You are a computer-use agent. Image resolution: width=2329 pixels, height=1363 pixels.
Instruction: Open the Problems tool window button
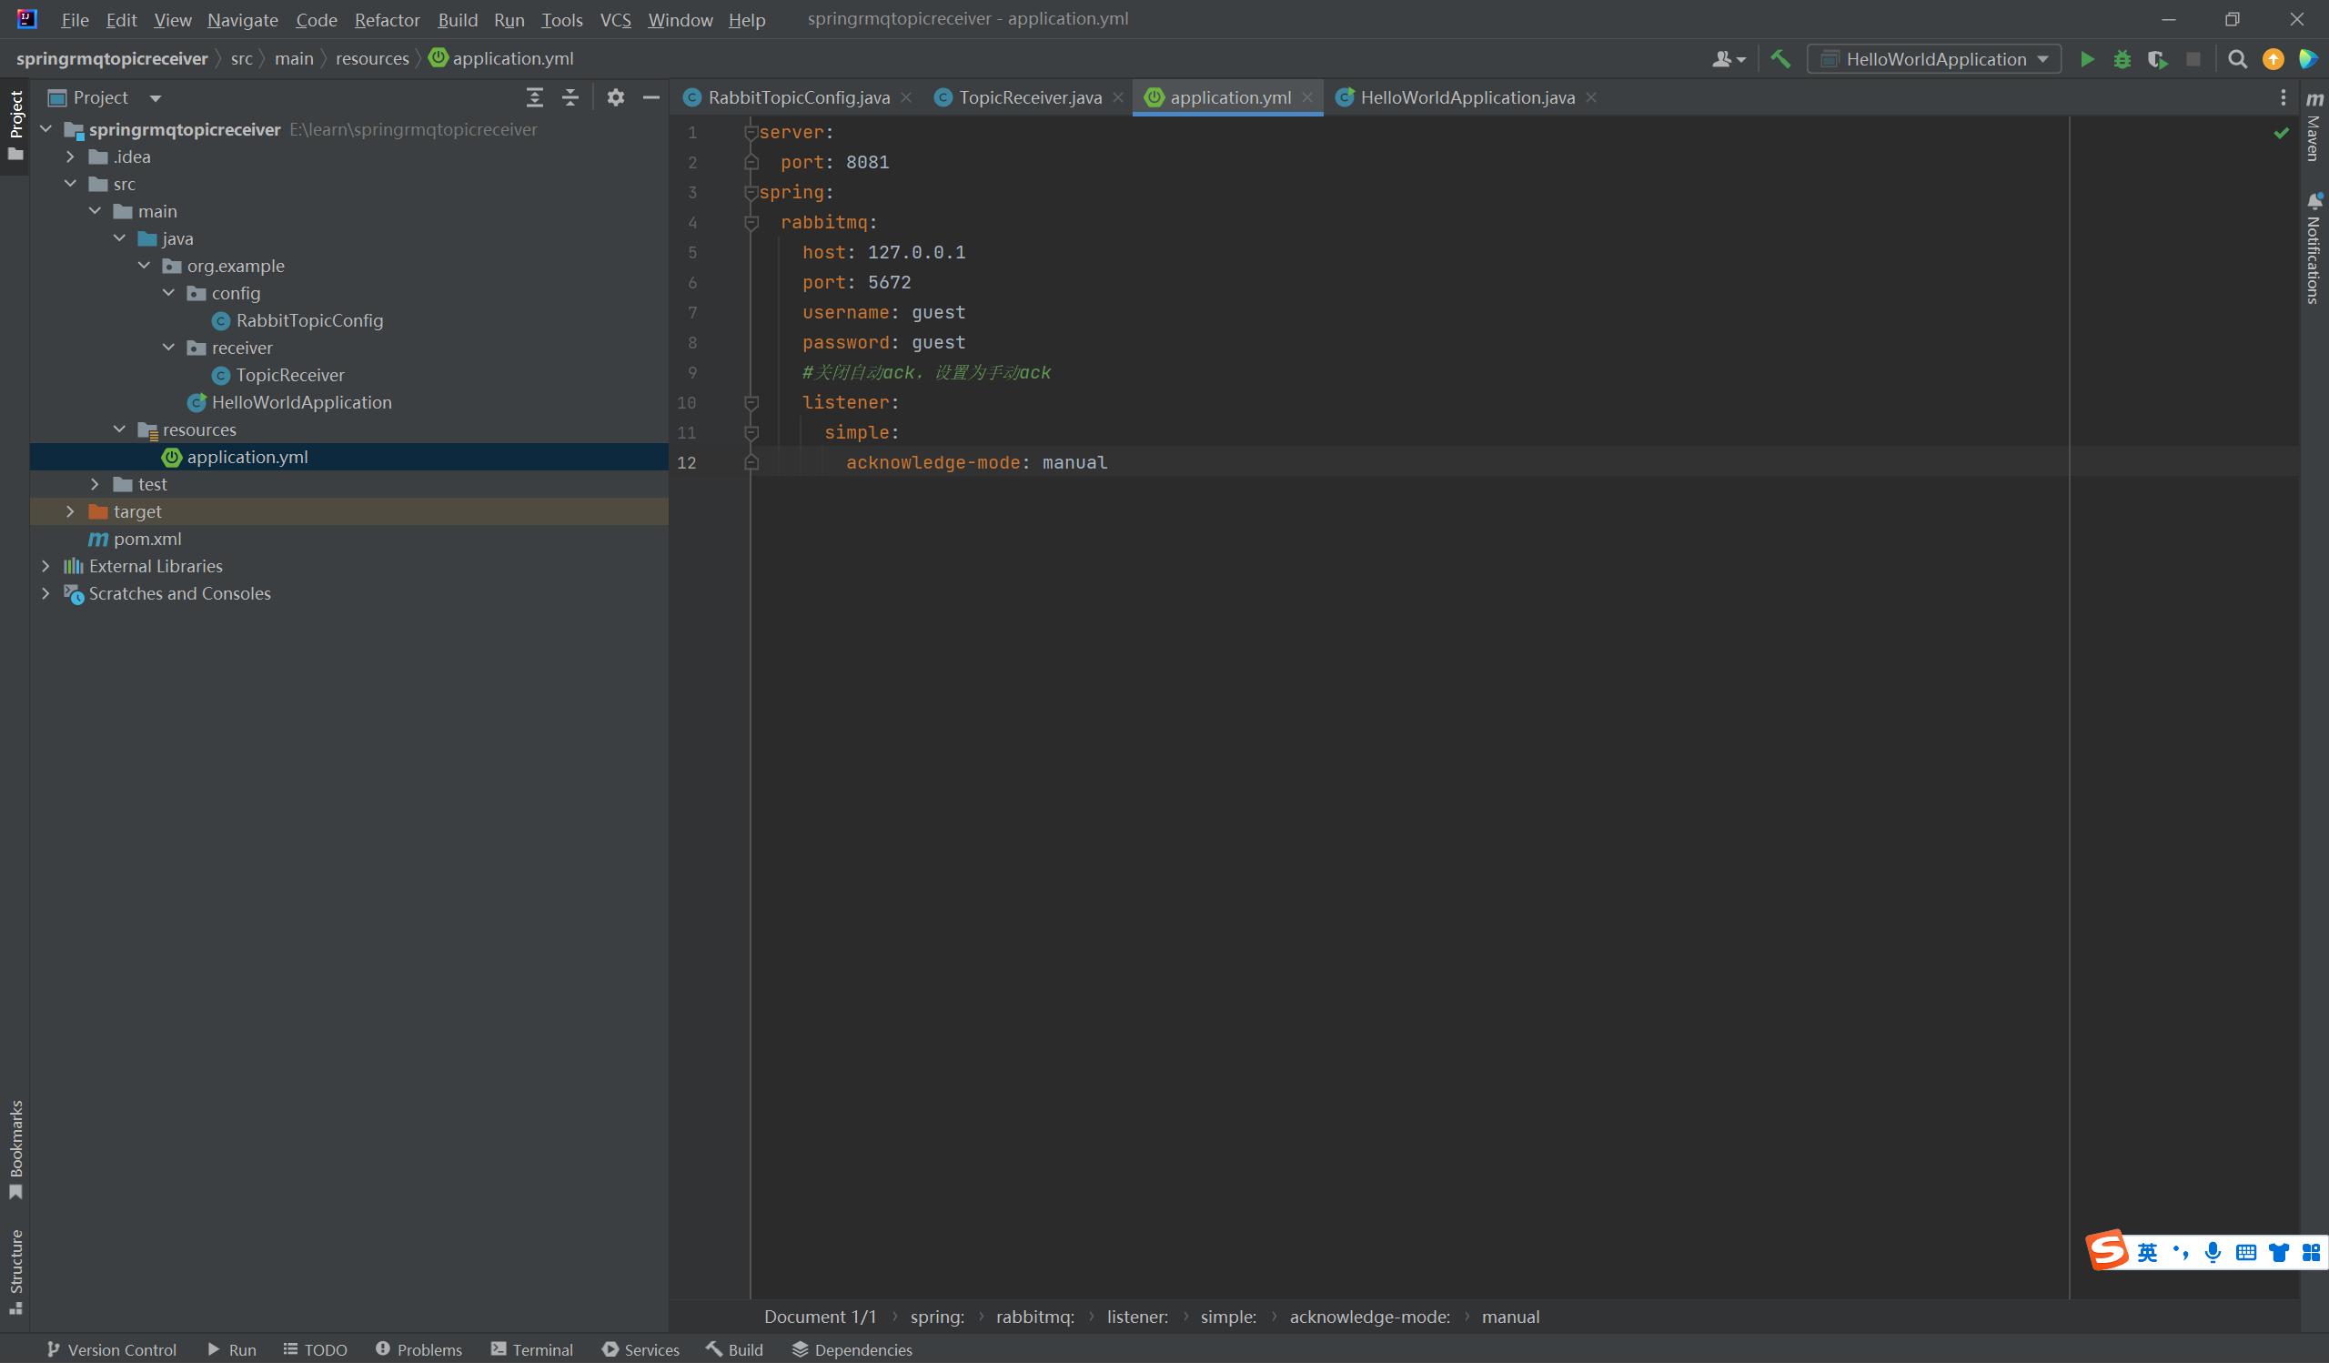pos(418,1349)
